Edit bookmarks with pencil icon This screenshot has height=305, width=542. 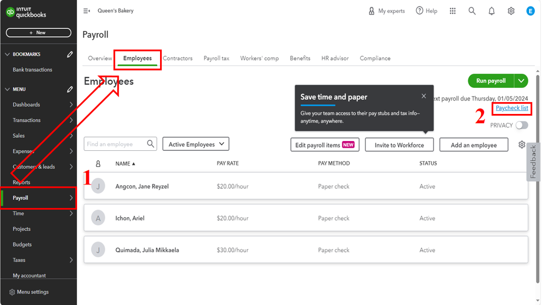click(x=70, y=54)
